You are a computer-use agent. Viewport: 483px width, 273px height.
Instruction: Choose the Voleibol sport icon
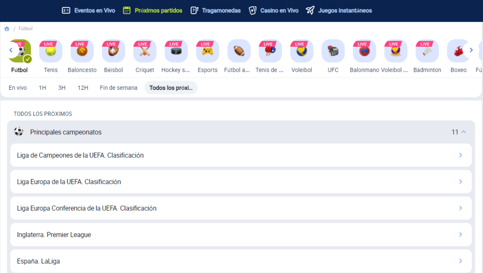pos(301,51)
